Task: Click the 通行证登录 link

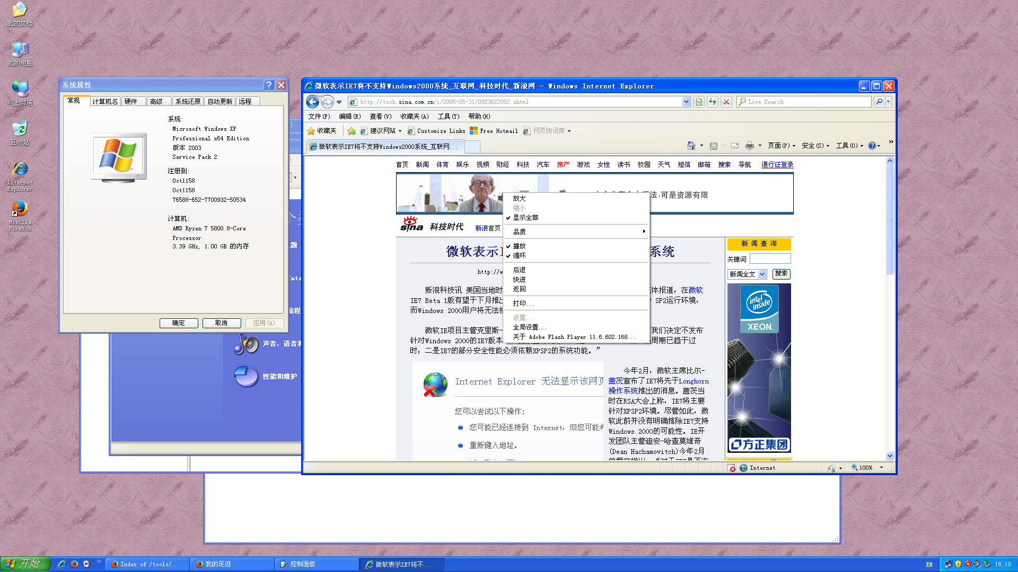Action: [777, 165]
